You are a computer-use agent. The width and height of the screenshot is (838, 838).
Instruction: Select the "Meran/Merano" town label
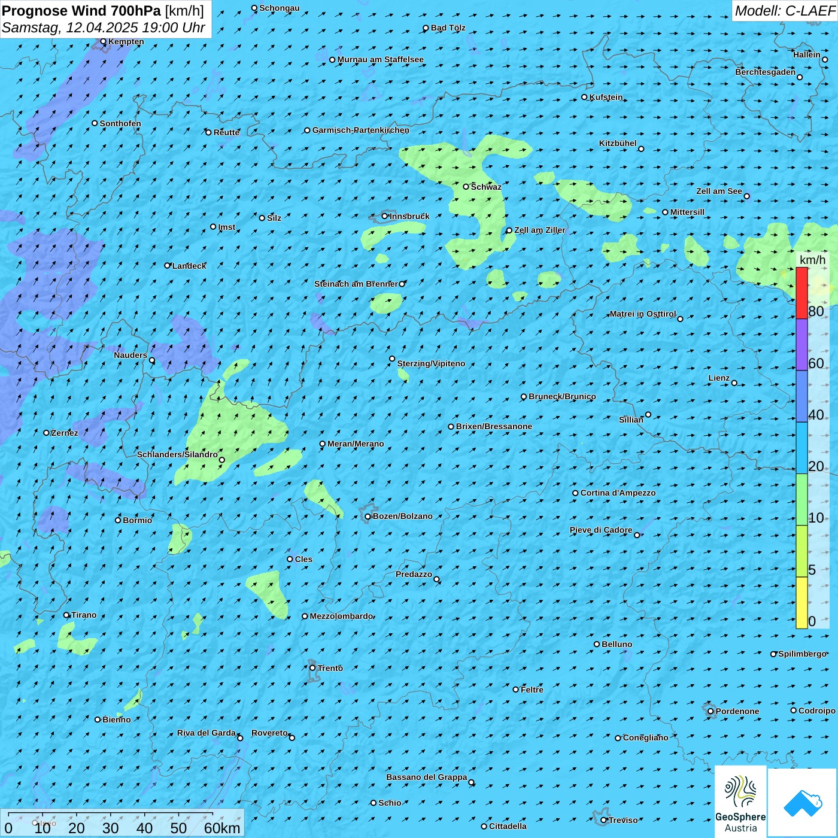356,444
